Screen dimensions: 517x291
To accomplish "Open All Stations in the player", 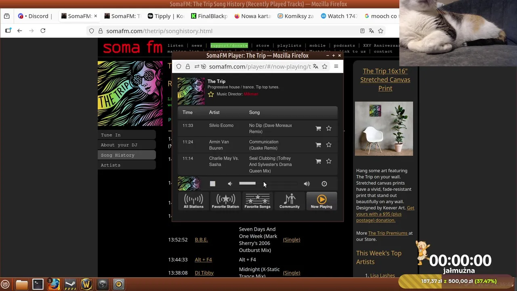I will coord(193,201).
